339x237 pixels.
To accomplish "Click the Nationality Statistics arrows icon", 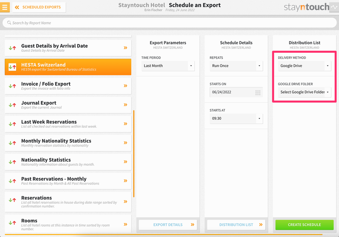I will click(12, 162).
